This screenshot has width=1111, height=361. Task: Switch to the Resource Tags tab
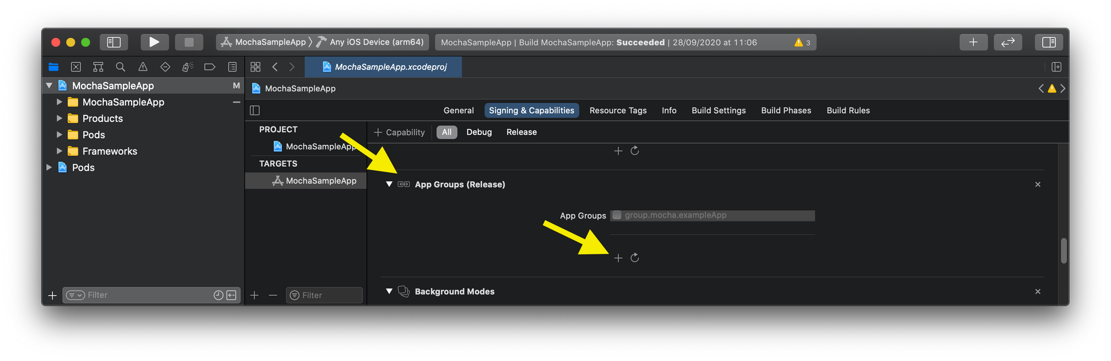618,110
